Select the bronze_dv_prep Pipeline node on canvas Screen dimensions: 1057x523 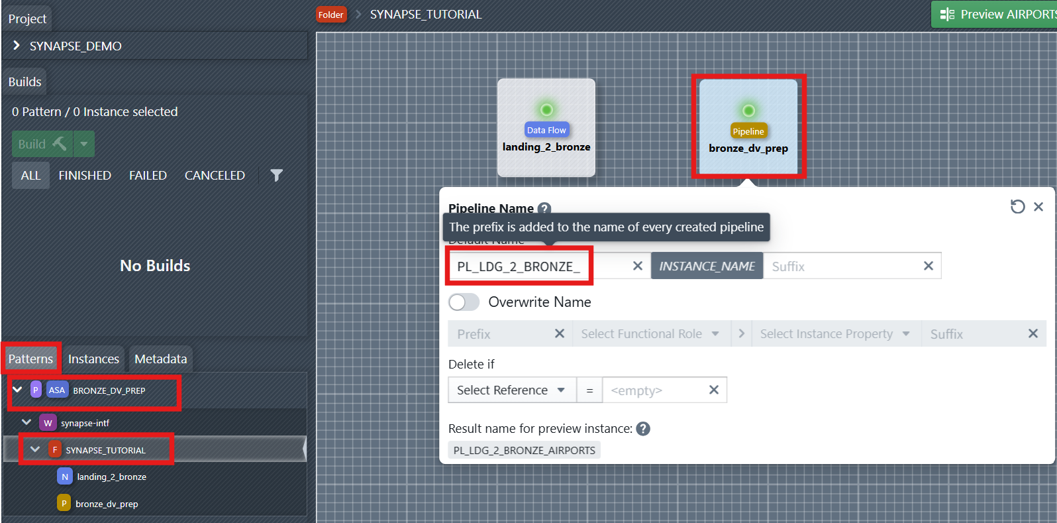[x=748, y=127]
